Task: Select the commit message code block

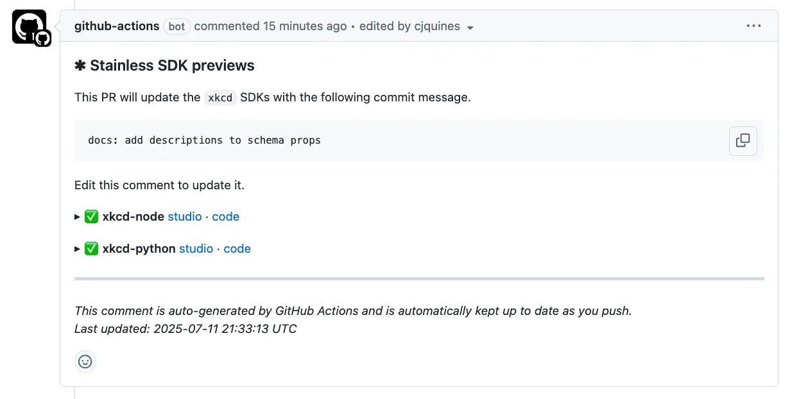Action: (x=204, y=140)
